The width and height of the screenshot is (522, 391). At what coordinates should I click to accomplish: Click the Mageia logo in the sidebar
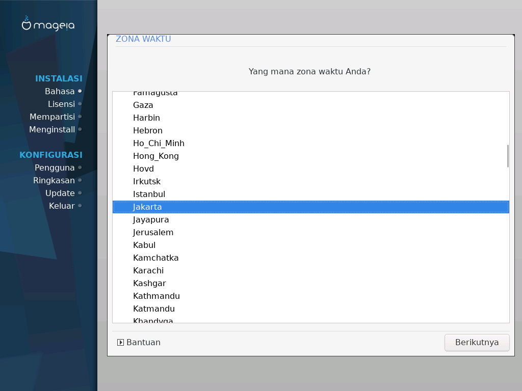48,24
